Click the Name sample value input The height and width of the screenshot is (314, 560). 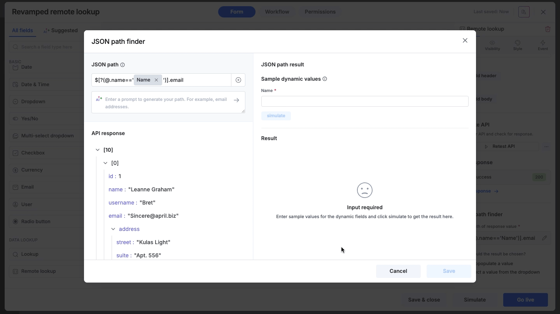364,101
